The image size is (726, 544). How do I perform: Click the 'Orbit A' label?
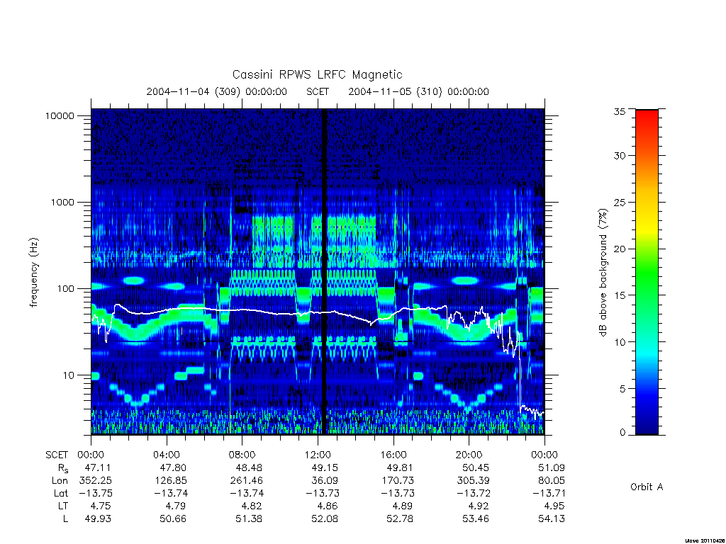647,487
